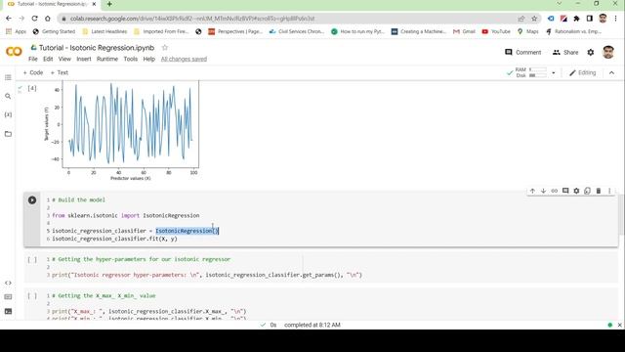The height and width of the screenshot is (352, 625).
Task: Move the selected cell down
Action: coord(543,191)
